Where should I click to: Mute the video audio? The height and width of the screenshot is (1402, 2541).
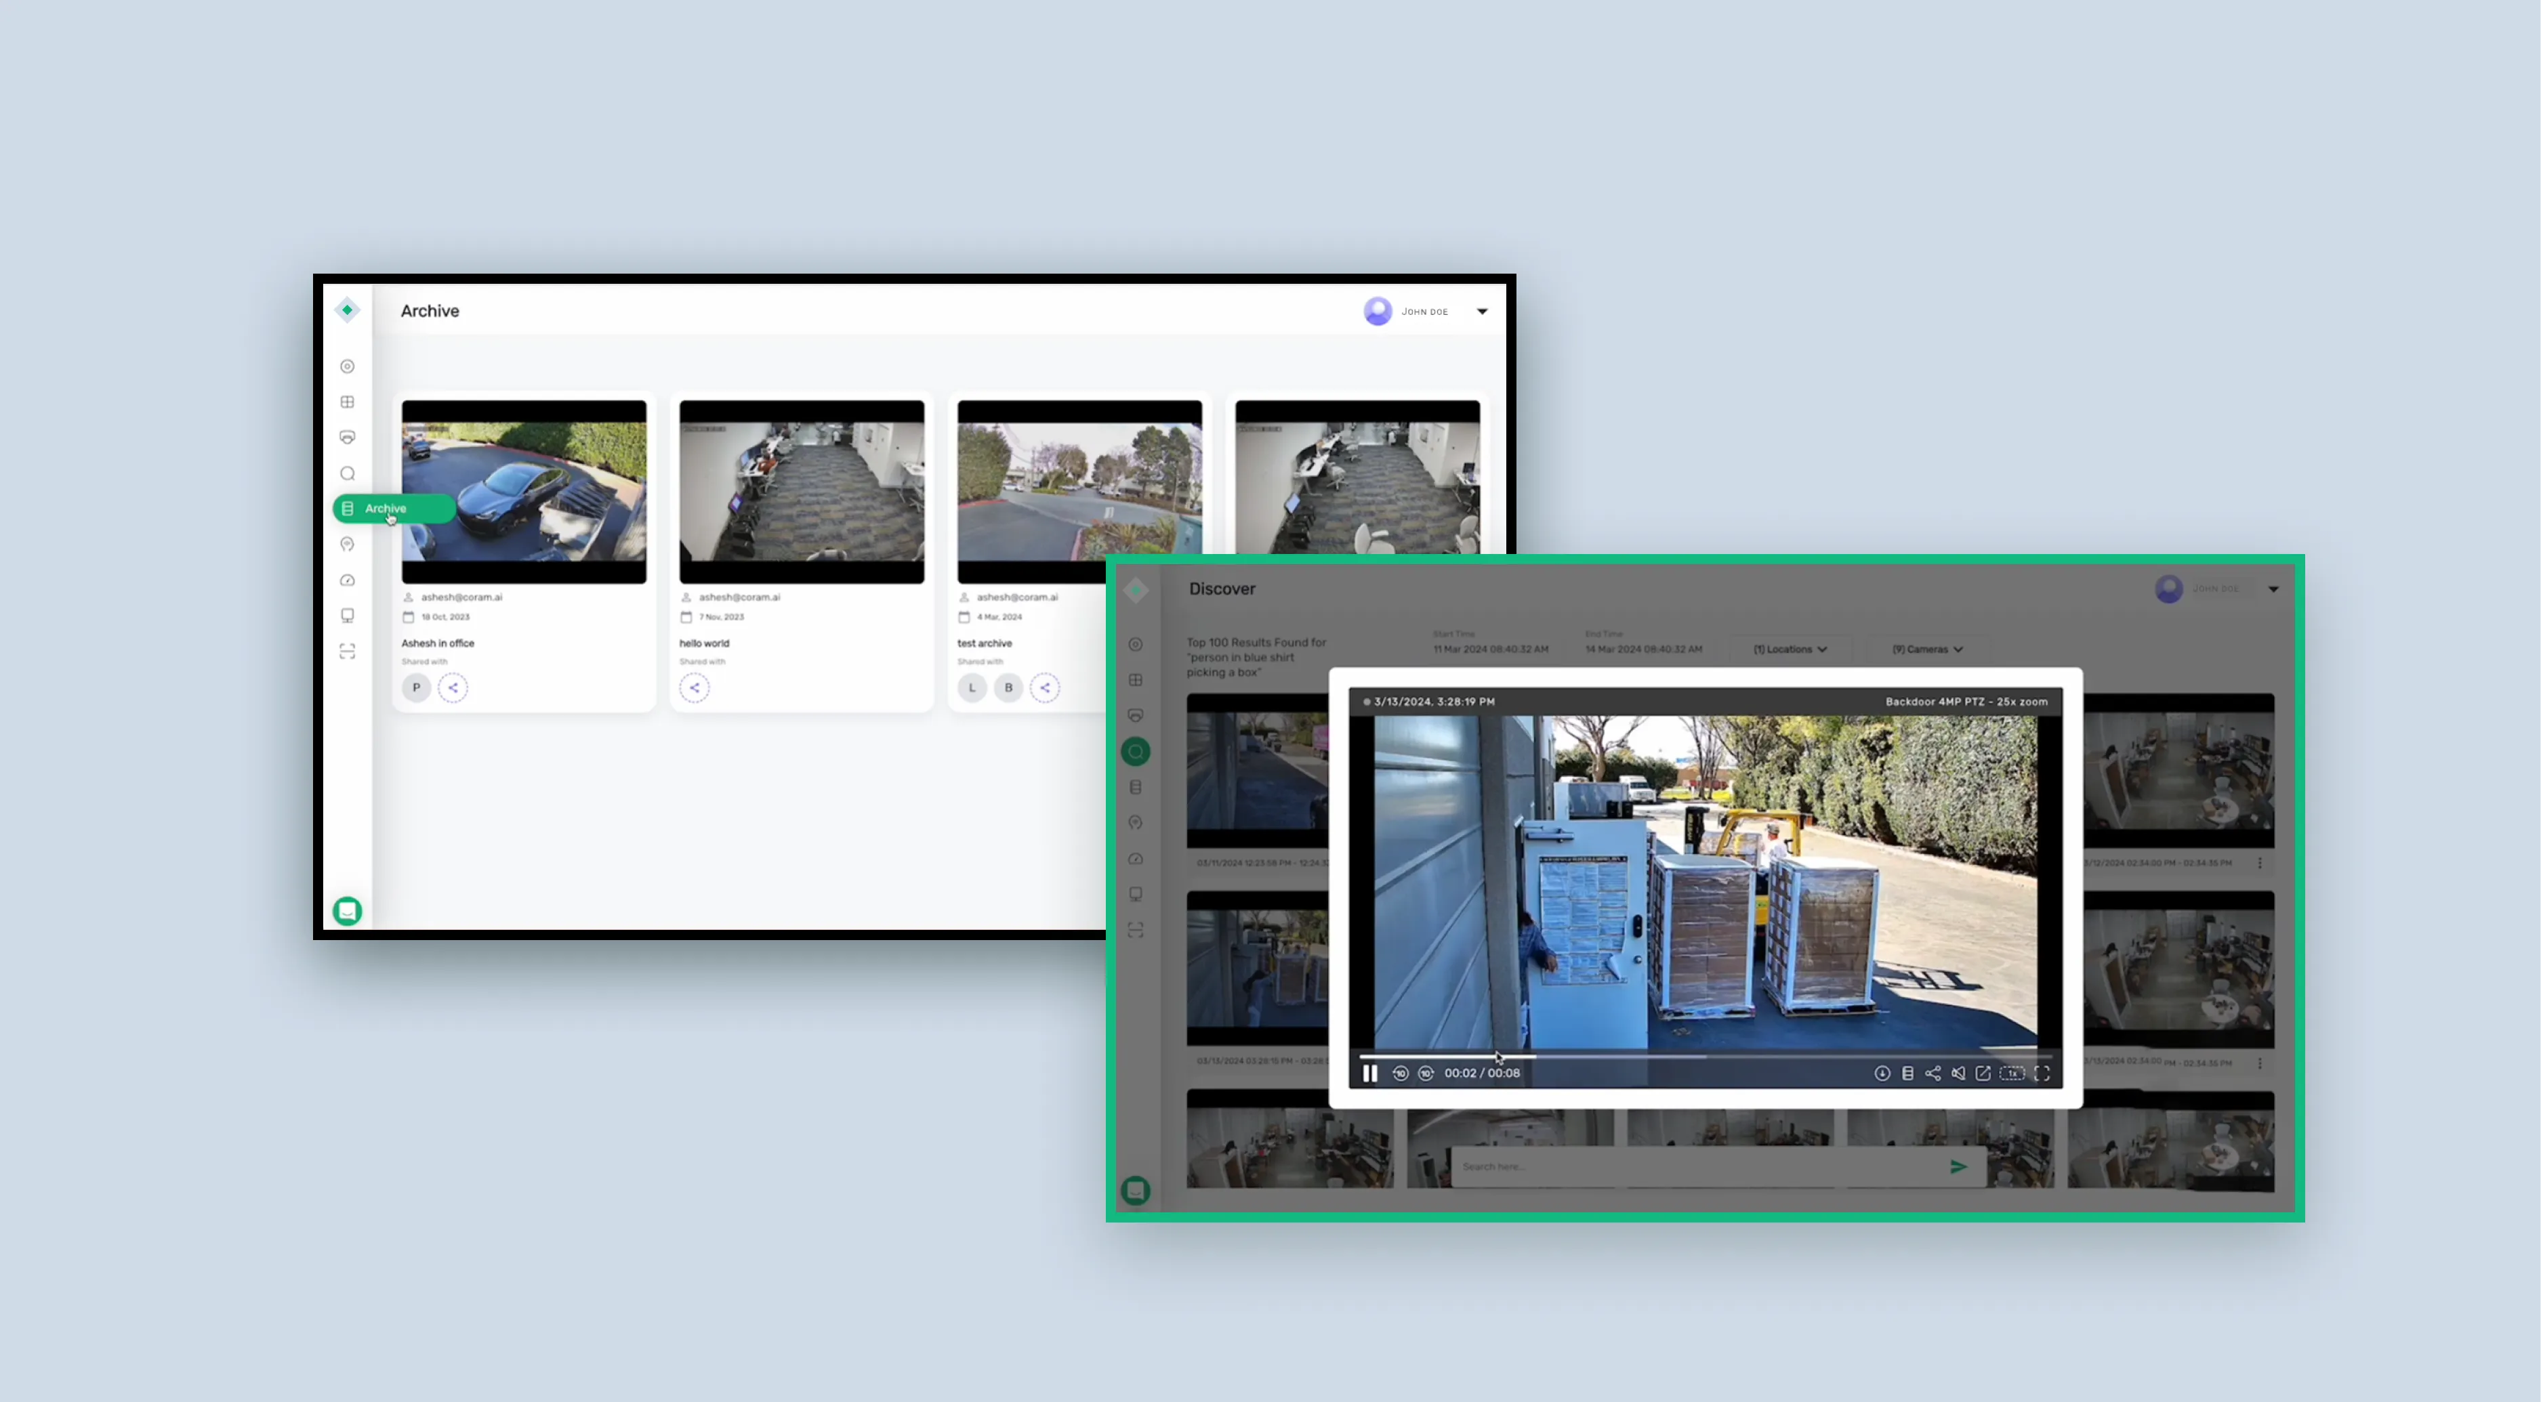pos(1958,1073)
